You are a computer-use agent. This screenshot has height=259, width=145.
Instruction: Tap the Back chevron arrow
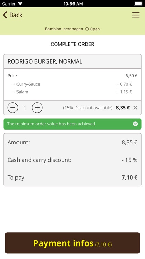coord(5,15)
